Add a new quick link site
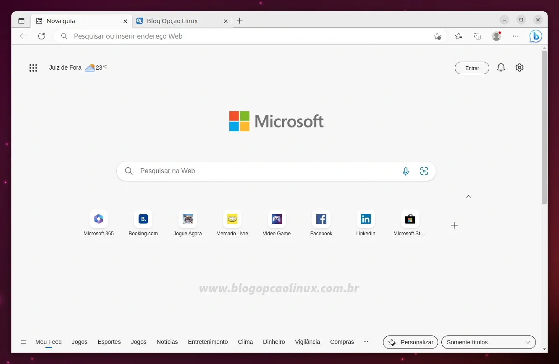The width and height of the screenshot is (559, 364). (x=454, y=225)
